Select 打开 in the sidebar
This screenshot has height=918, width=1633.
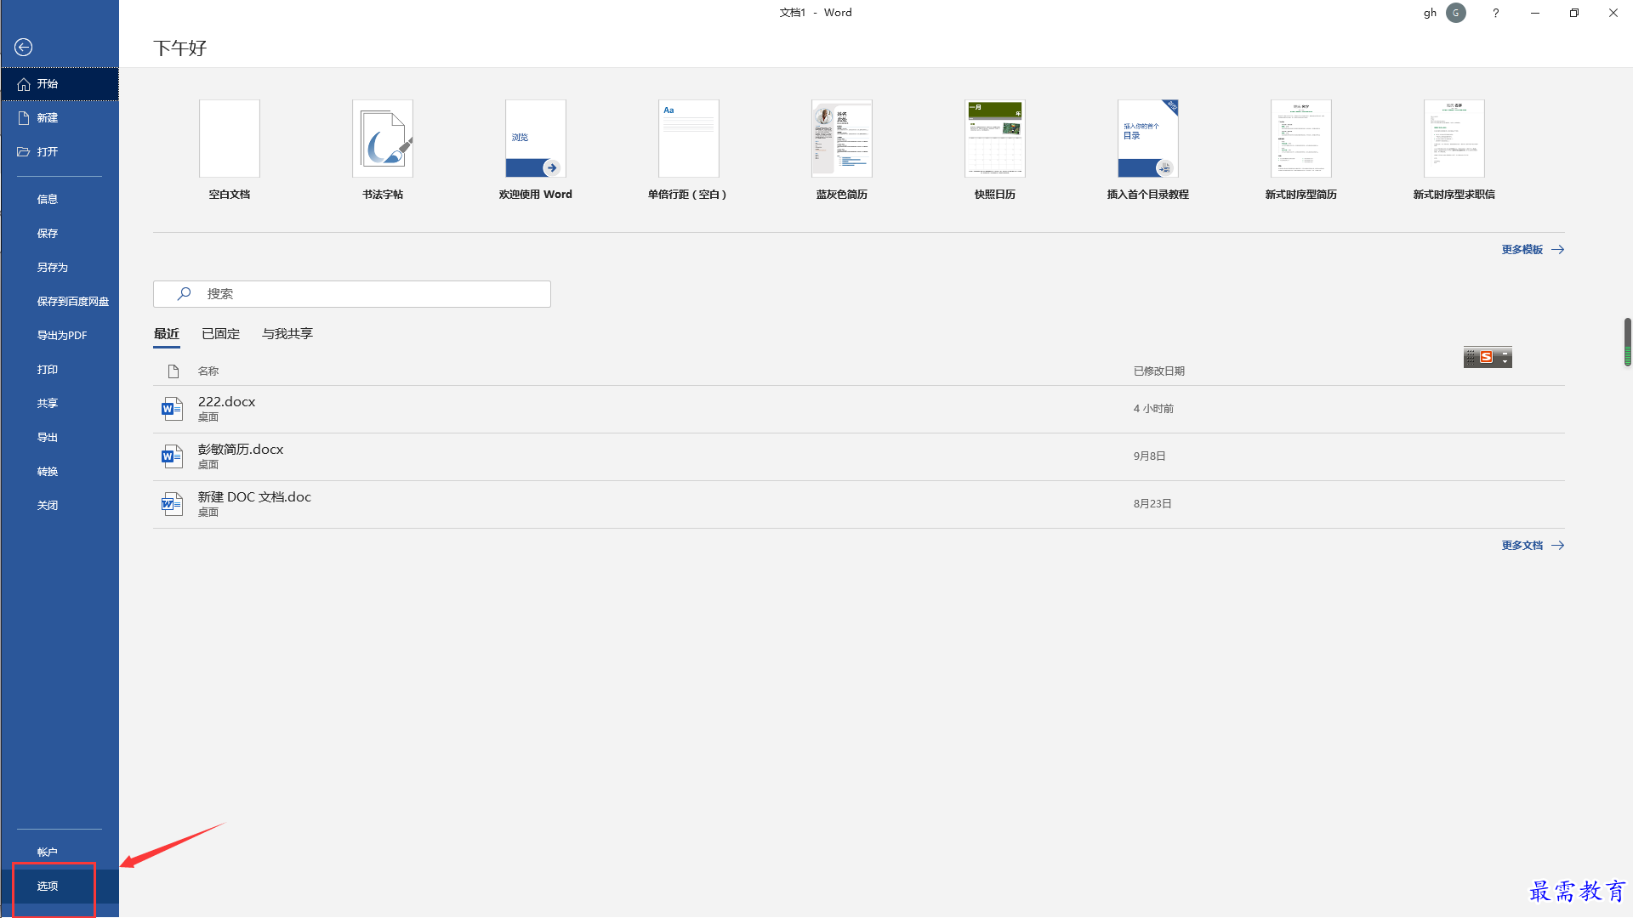pos(60,152)
